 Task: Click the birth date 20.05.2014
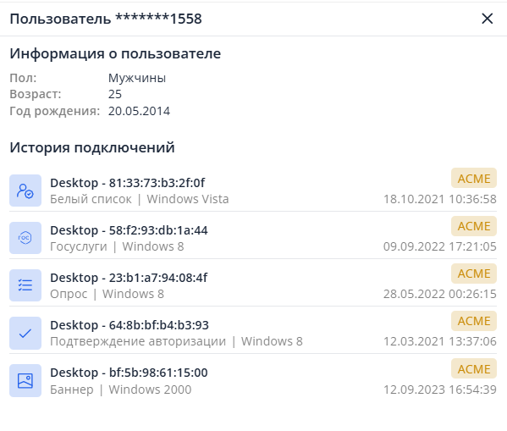[139, 111]
